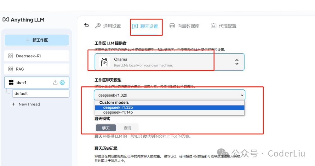Click the 工作区 LLM 提供者 heading
This screenshot has width=315, height=166.
pos(111,43)
